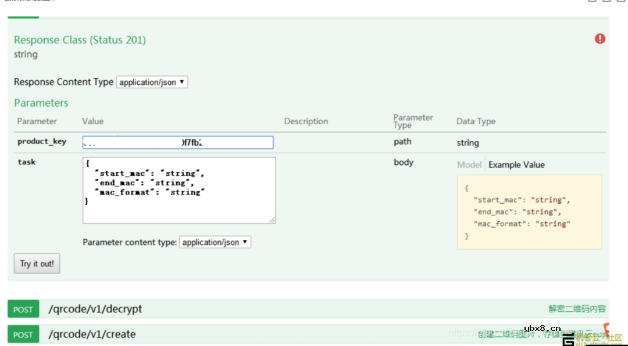628x346 pixels.
Task: Switch to the Model tab
Action: pos(469,165)
